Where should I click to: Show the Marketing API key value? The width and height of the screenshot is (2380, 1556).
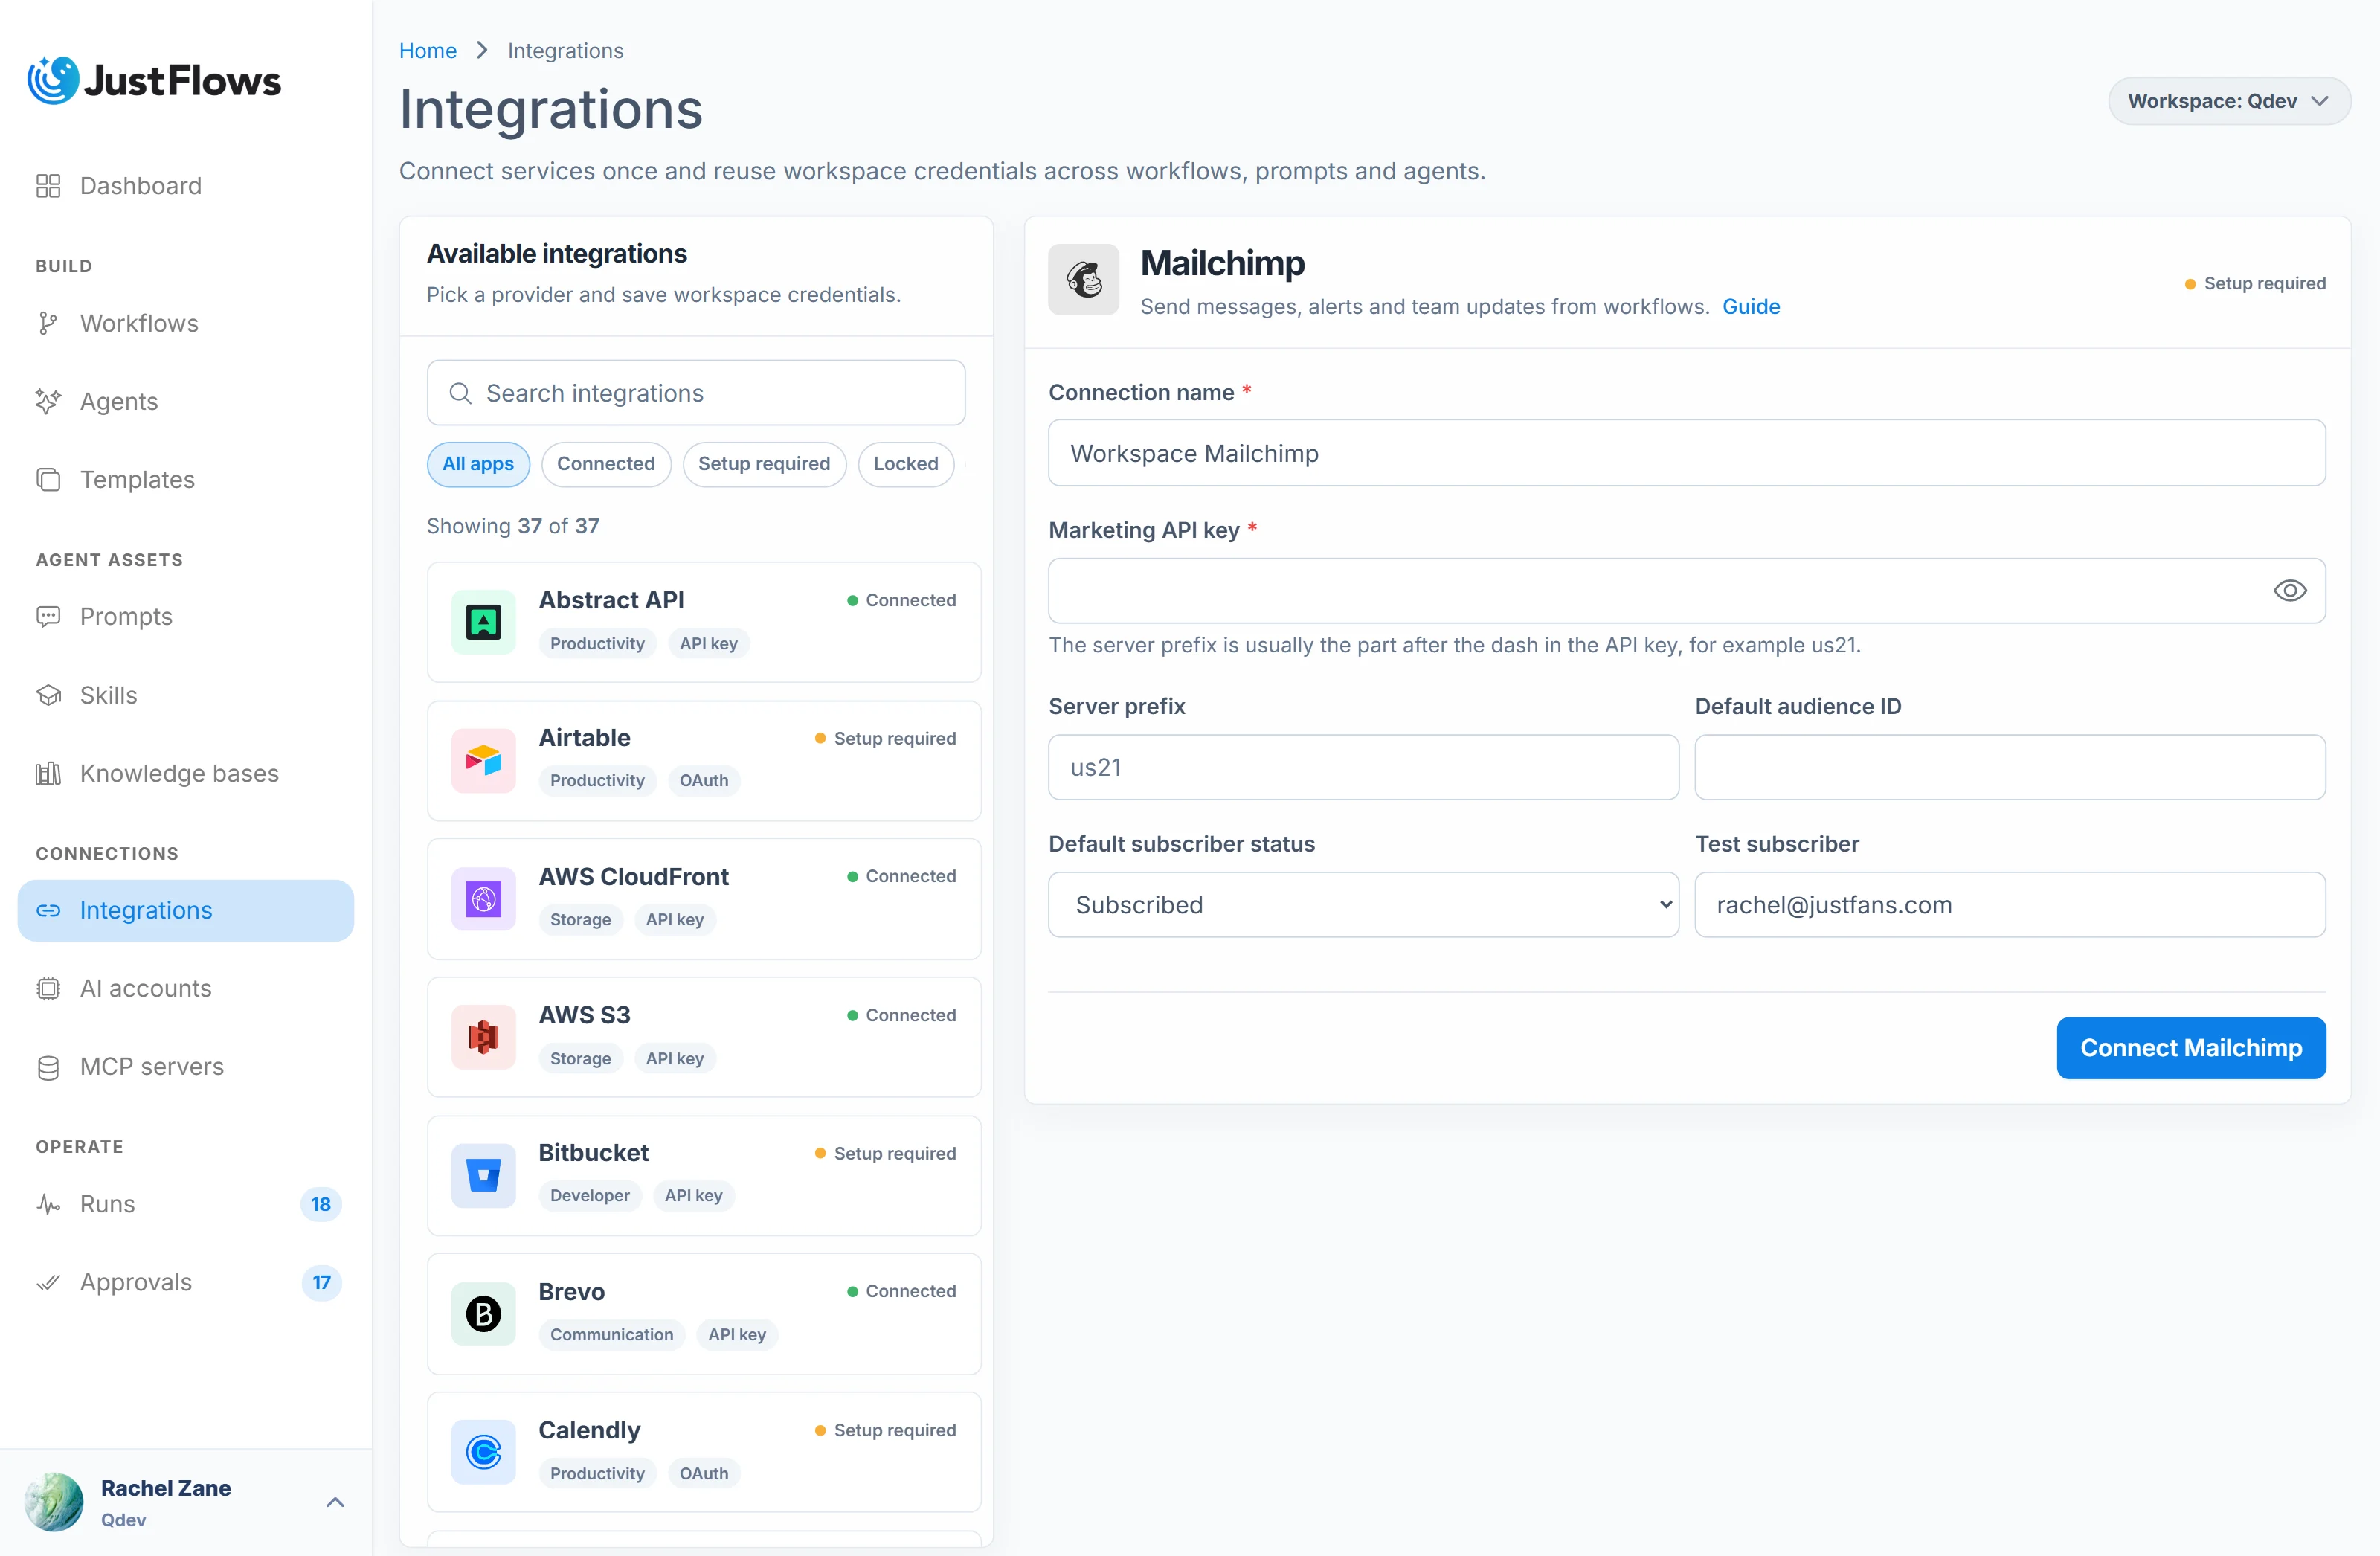[x=2290, y=591]
